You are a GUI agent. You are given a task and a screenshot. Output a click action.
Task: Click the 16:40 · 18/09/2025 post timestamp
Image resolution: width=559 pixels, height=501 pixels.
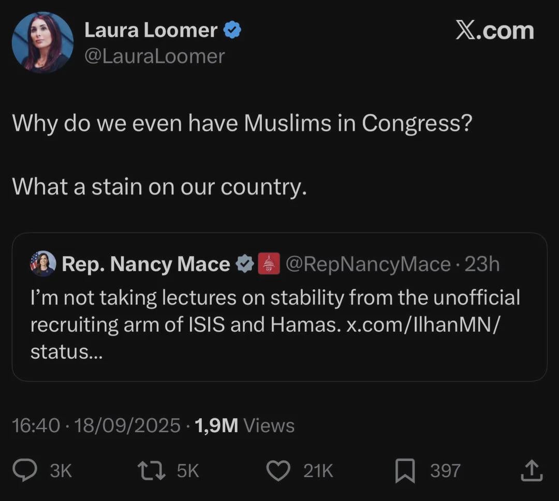(x=96, y=425)
